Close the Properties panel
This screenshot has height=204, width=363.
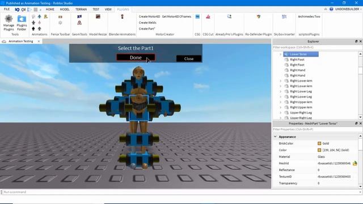coord(361,124)
